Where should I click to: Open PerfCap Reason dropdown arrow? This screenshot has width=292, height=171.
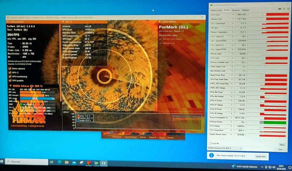[x=232, y=122]
